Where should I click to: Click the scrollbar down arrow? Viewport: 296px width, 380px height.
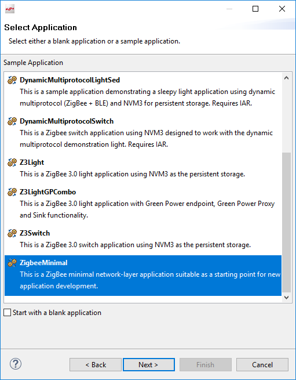tap(287, 298)
